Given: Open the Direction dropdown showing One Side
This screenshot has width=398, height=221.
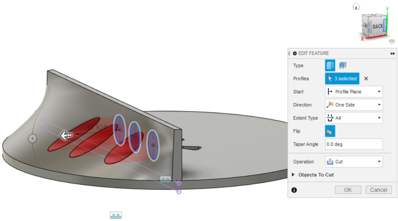Looking at the screenshot, I should coord(354,105).
